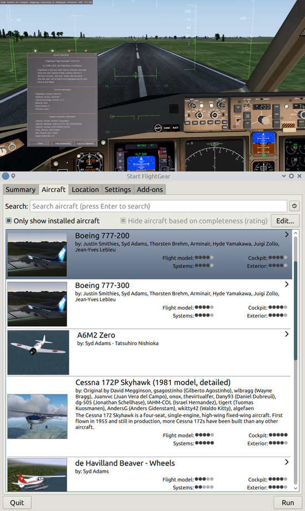Screen dimensions: 305x511
Task: Open the Hilfe menu in simulator
Action: click(x=80, y=2)
